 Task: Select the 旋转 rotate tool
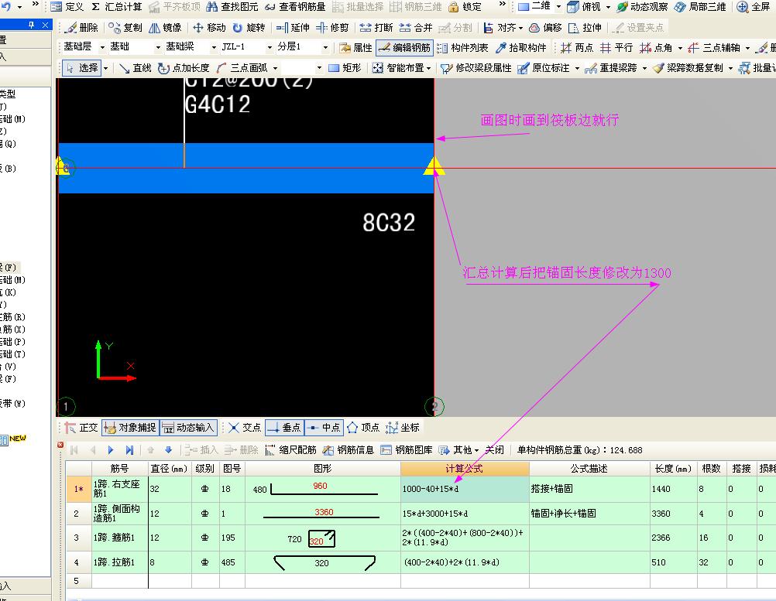tap(249, 28)
